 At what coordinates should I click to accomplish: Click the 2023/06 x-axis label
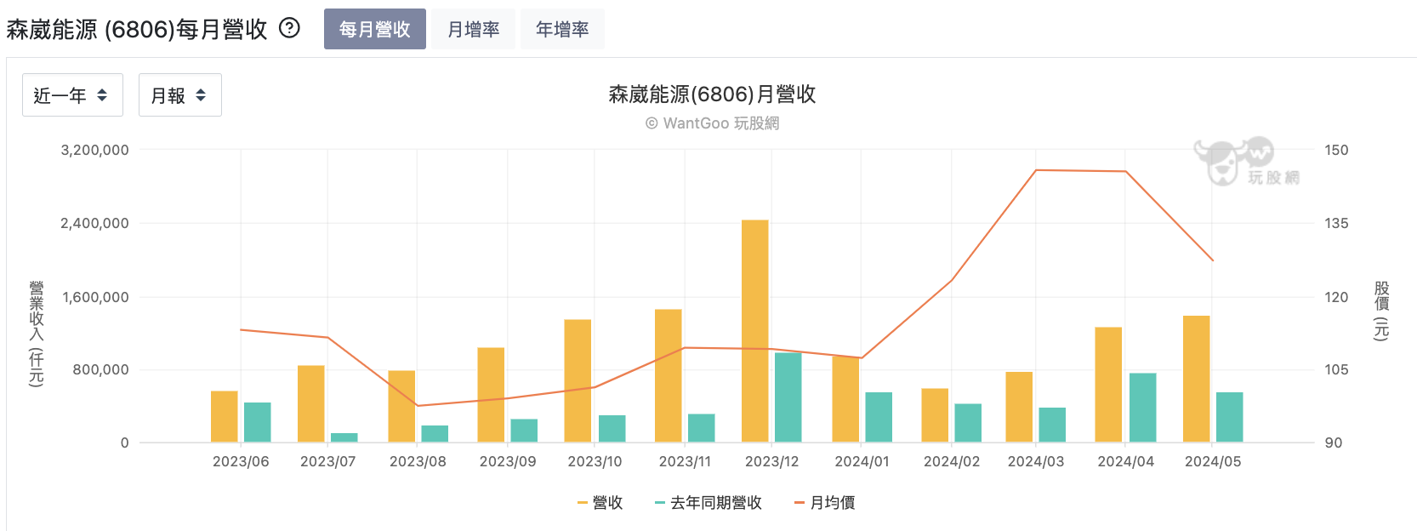click(241, 461)
